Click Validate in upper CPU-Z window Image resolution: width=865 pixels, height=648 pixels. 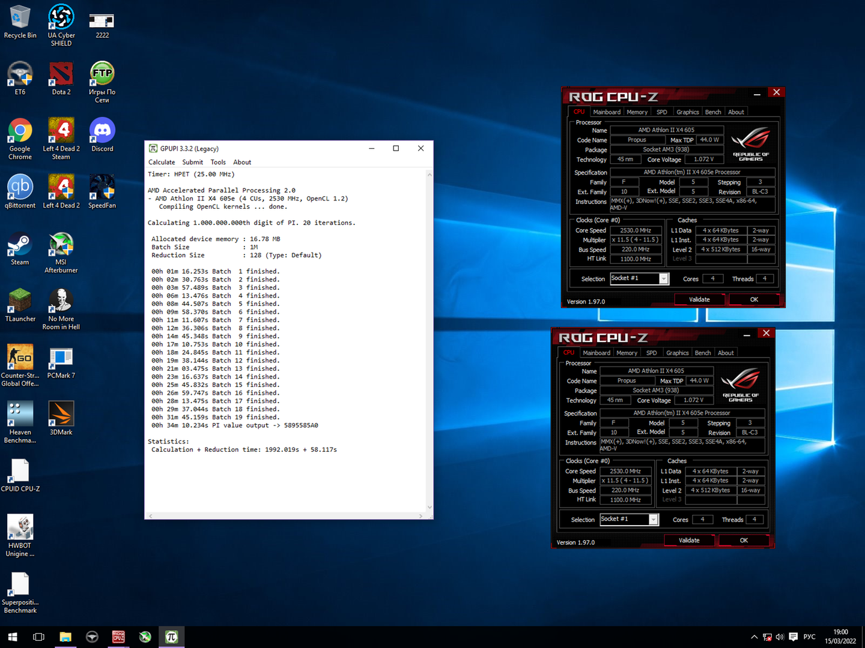tap(699, 299)
